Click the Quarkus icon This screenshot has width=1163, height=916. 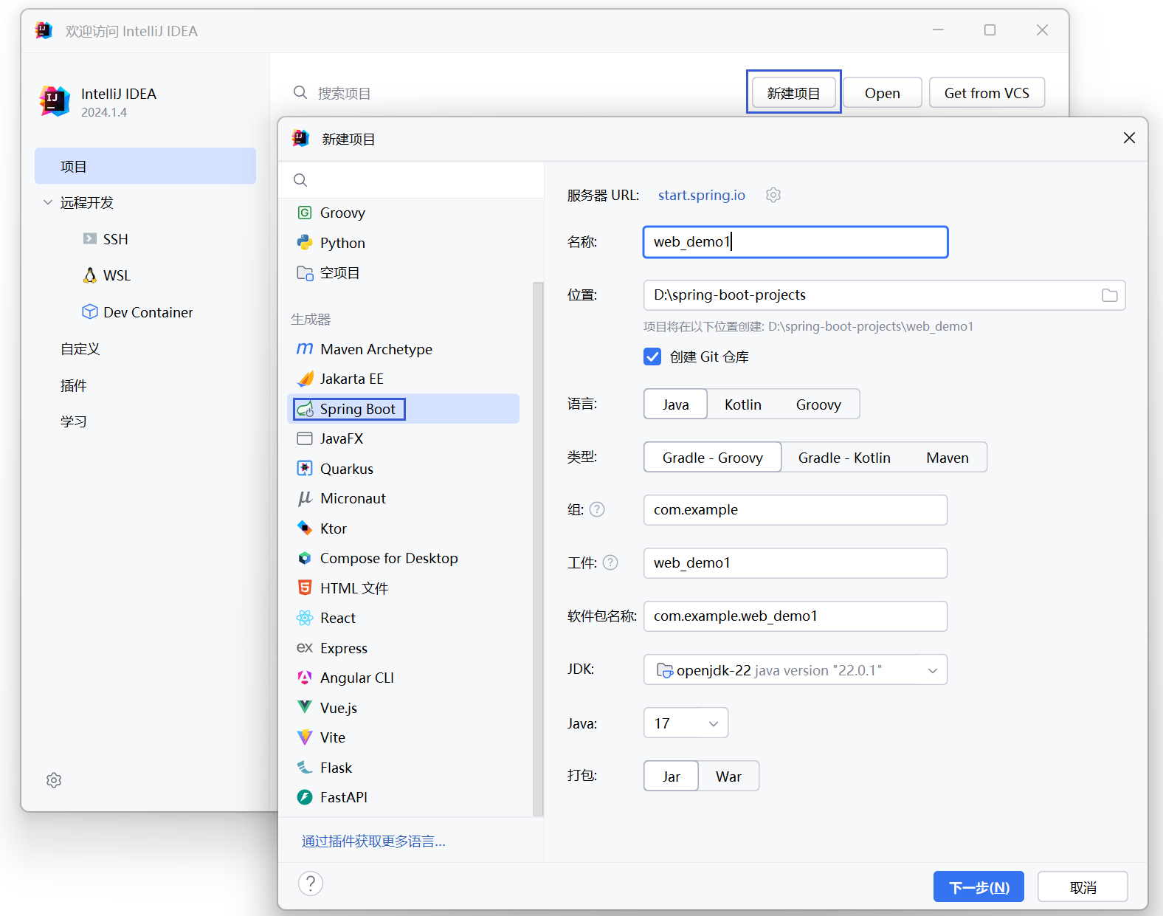click(x=305, y=469)
